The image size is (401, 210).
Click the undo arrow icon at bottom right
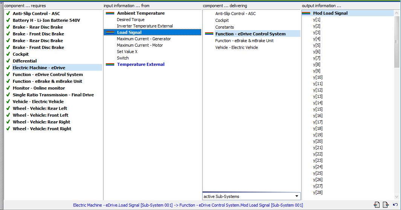pyautogui.click(x=395, y=205)
